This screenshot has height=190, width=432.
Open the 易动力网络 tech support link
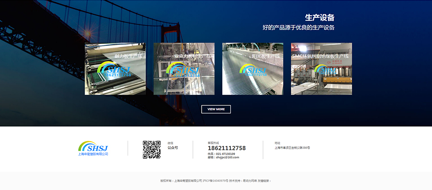tap(250, 181)
